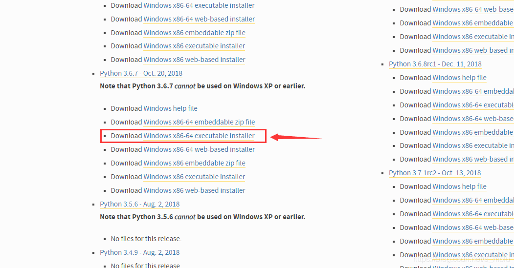Download Windows x86 embeddable zip file under Python 3.6.7
514x268 pixels.
pyautogui.click(x=194, y=163)
